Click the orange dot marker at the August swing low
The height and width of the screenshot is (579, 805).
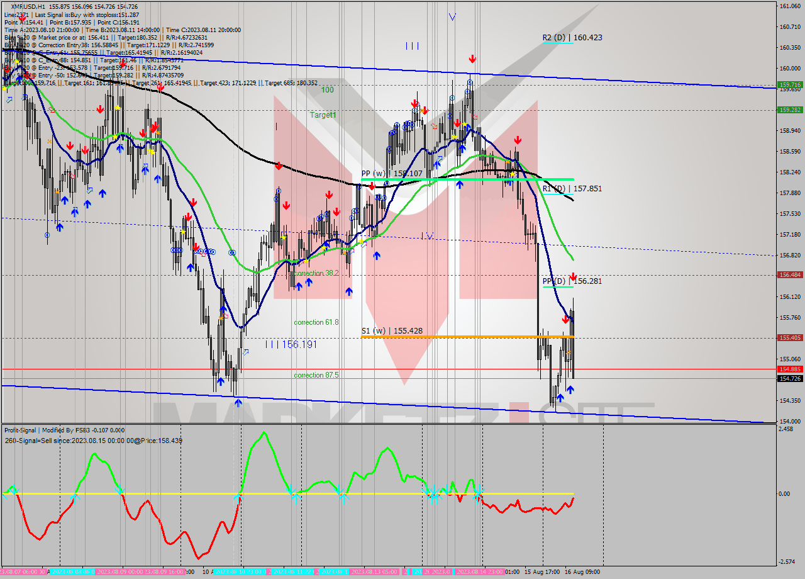[221, 318]
